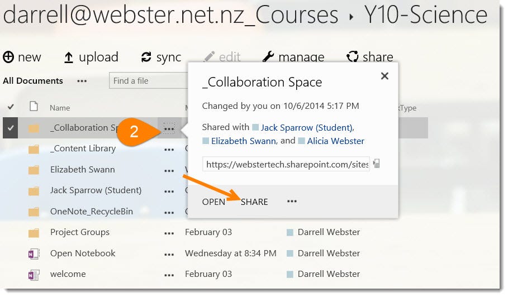
Task: Uncheck the _Collaboration Space row checkbox
Action: [x=11, y=128]
